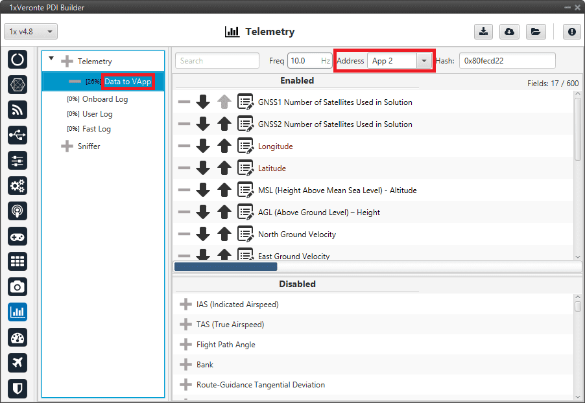Move Longitude field down in the list
The width and height of the screenshot is (585, 403).
click(x=203, y=146)
